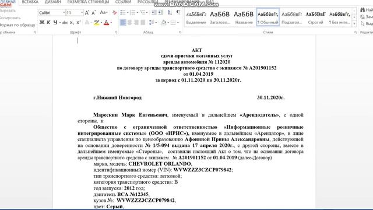
Task: Open the font size dropdown
Action: 82,13
